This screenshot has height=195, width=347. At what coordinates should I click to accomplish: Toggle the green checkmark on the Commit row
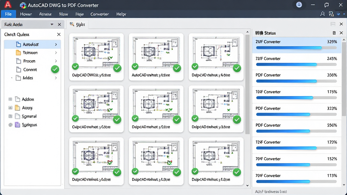pos(55,69)
